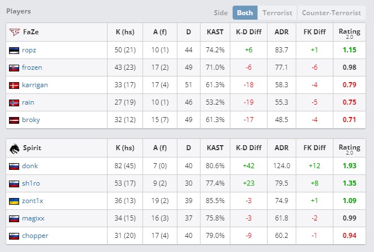Switch side filter to Both

click(x=244, y=12)
